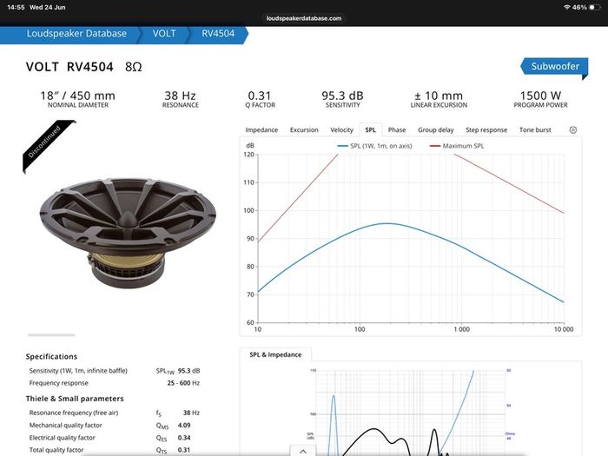Tap the loudspeakerdatabase.com address bar
Screen dimensions: 608x456
coord(304,18)
